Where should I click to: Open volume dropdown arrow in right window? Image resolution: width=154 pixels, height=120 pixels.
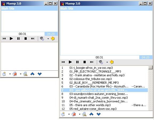tap(107, 62)
